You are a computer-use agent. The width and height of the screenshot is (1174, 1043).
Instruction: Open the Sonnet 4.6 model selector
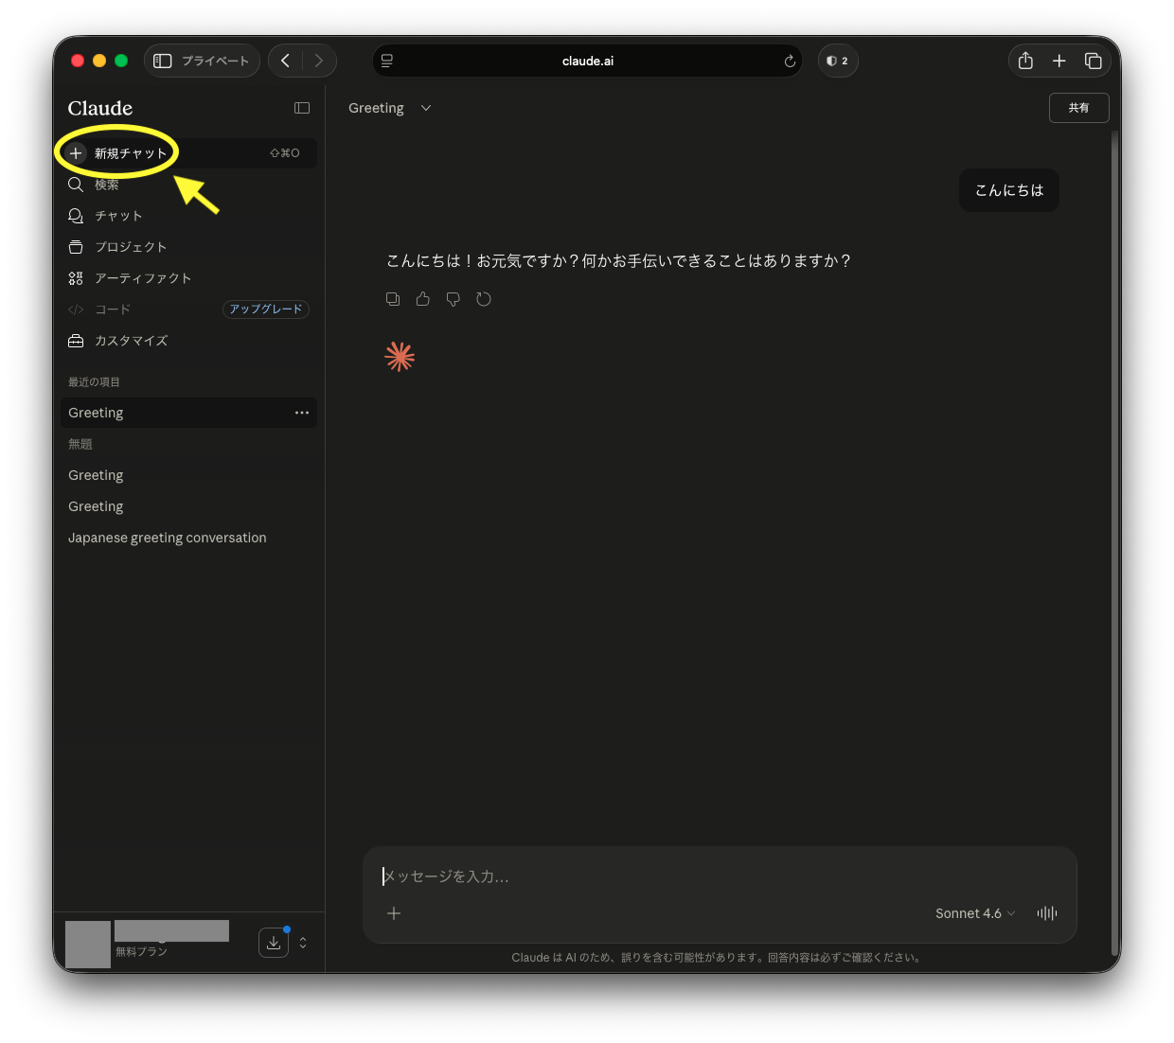click(x=974, y=913)
